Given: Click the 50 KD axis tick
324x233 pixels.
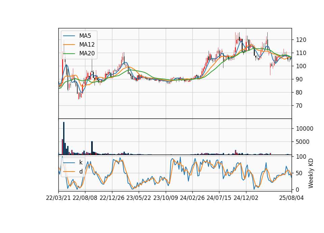Looking at the screenshot, I should (x=299, y=173).
